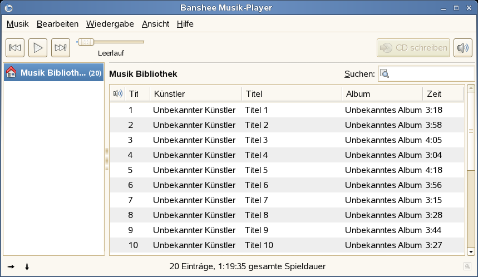
Task: Skip to the next track
Action: 60,48
